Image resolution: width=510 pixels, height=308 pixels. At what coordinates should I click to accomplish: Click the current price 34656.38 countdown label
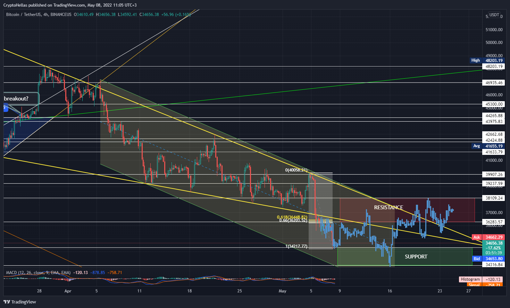pos(494,248)
